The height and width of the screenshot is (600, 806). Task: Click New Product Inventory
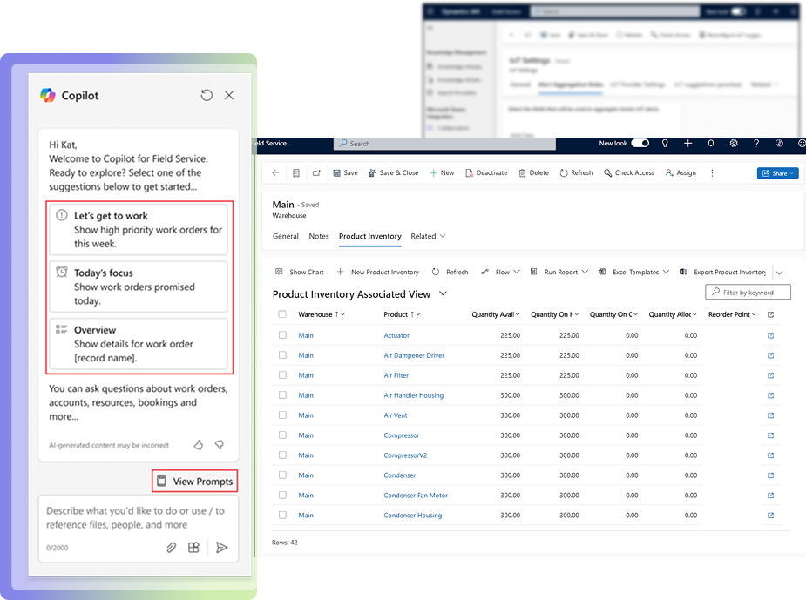[378, 272]
